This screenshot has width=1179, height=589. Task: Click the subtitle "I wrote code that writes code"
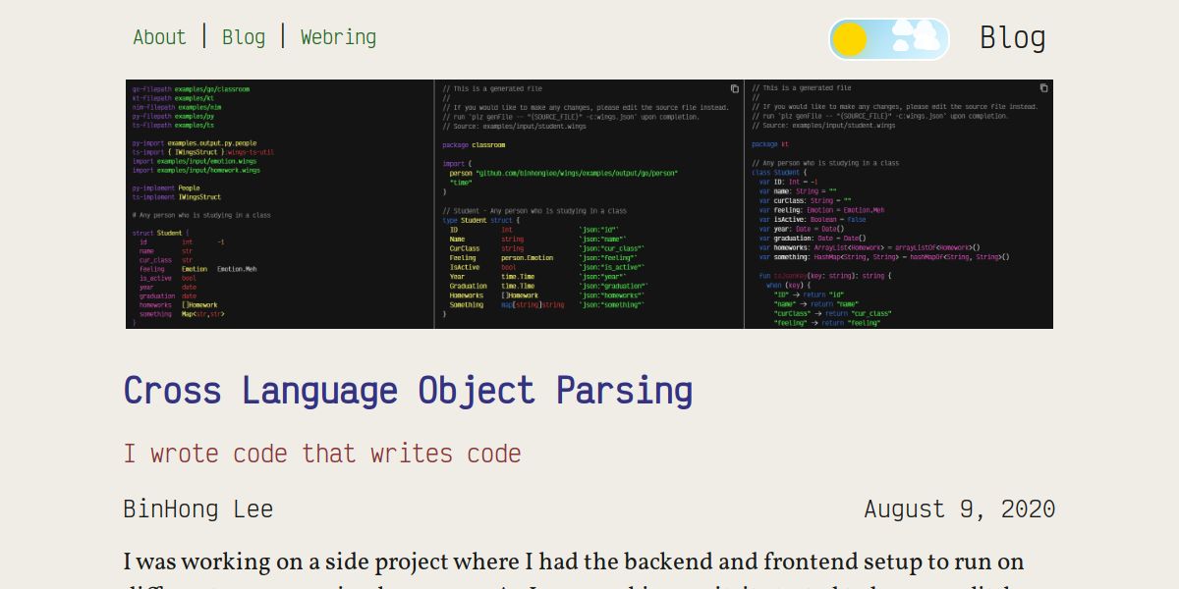click(x=321, y=454)
